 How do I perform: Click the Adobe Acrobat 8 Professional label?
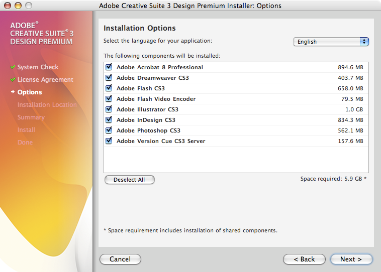[160, 67]
